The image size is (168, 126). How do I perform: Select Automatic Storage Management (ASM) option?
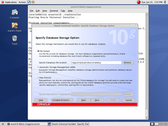point(38,67)
